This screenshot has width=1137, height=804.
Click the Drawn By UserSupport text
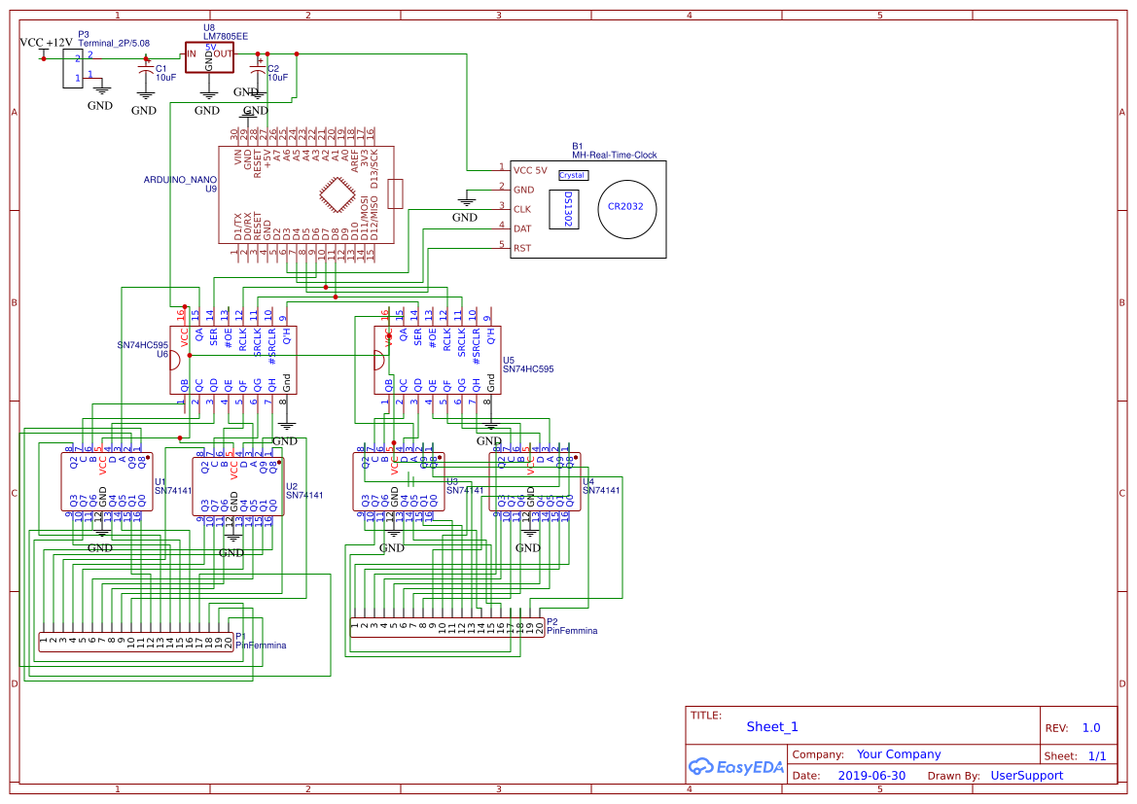tap(1026, 775)
